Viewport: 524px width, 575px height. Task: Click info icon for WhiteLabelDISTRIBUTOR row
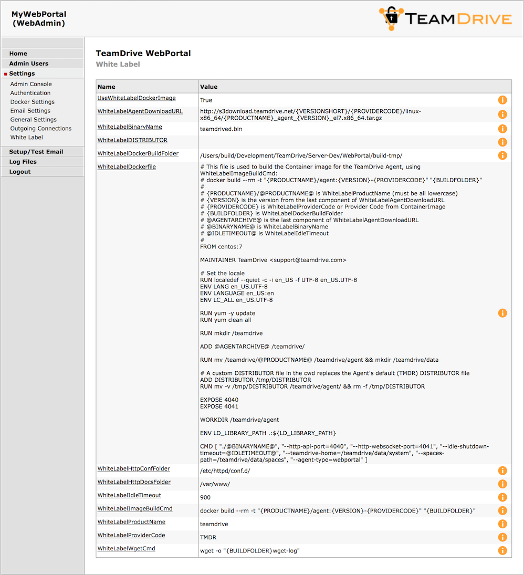click(x=502, y=142)
